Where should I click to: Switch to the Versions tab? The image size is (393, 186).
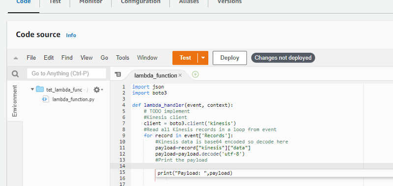(229, 2)
